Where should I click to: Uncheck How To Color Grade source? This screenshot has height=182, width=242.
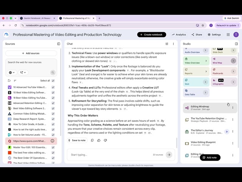click(53, 124)
